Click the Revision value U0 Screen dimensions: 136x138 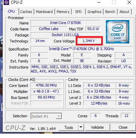click(x=124, y=61)
